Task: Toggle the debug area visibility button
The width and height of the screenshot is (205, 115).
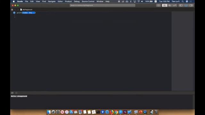Action: [x=12, y=93]
